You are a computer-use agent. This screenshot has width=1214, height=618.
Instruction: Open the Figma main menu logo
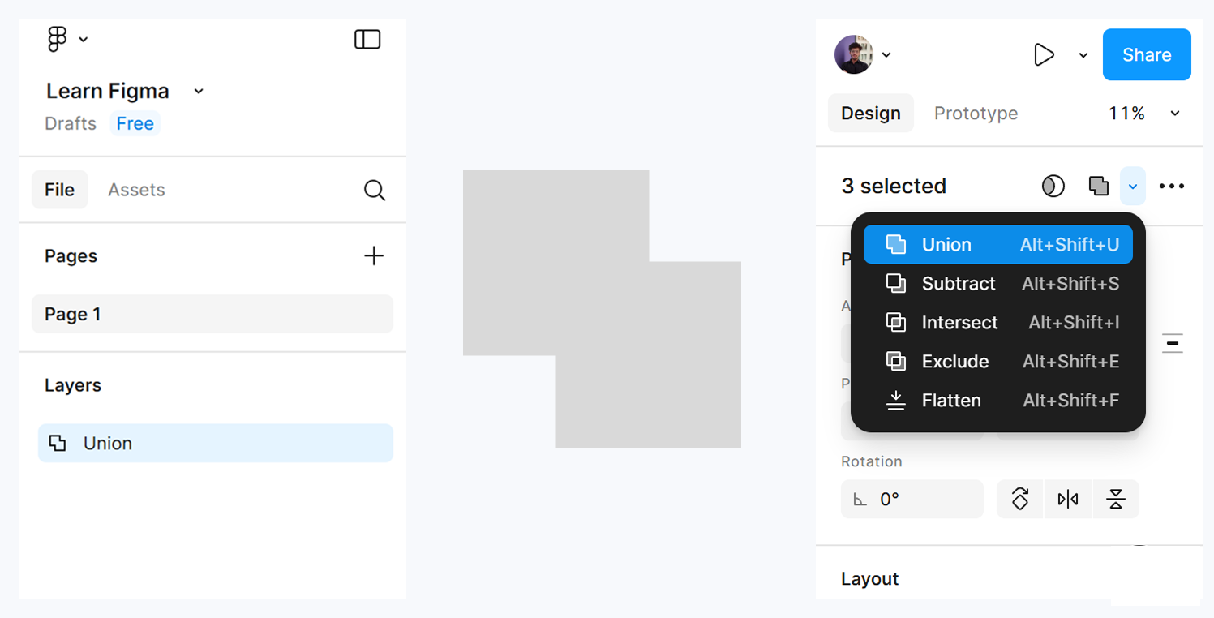click(58, 39)
